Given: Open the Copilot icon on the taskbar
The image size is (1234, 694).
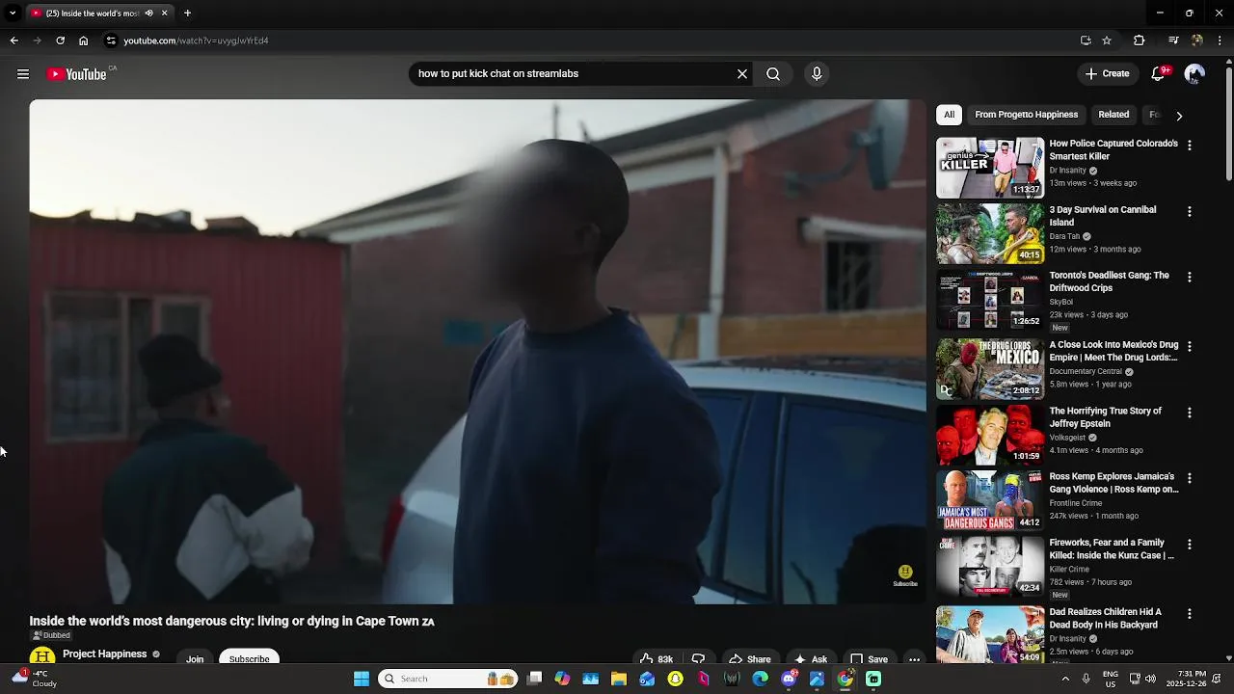Looking at the screenshot, I should (x=562, y=679).
